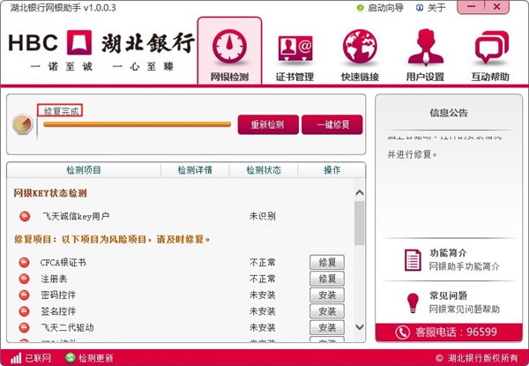Click the red icon beside 飞天二代驱动
The image size is (529, 366).
(x=25, y=327)
